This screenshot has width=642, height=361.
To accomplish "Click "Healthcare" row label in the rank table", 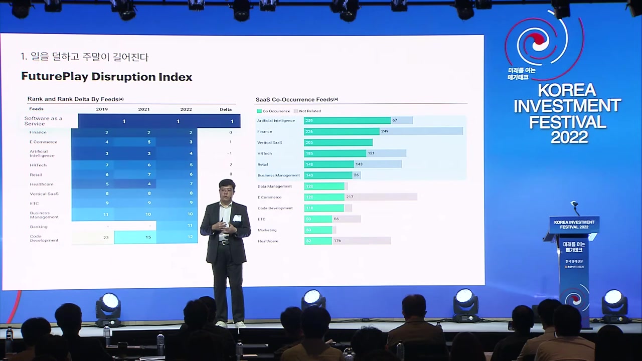I will (41, 184).
